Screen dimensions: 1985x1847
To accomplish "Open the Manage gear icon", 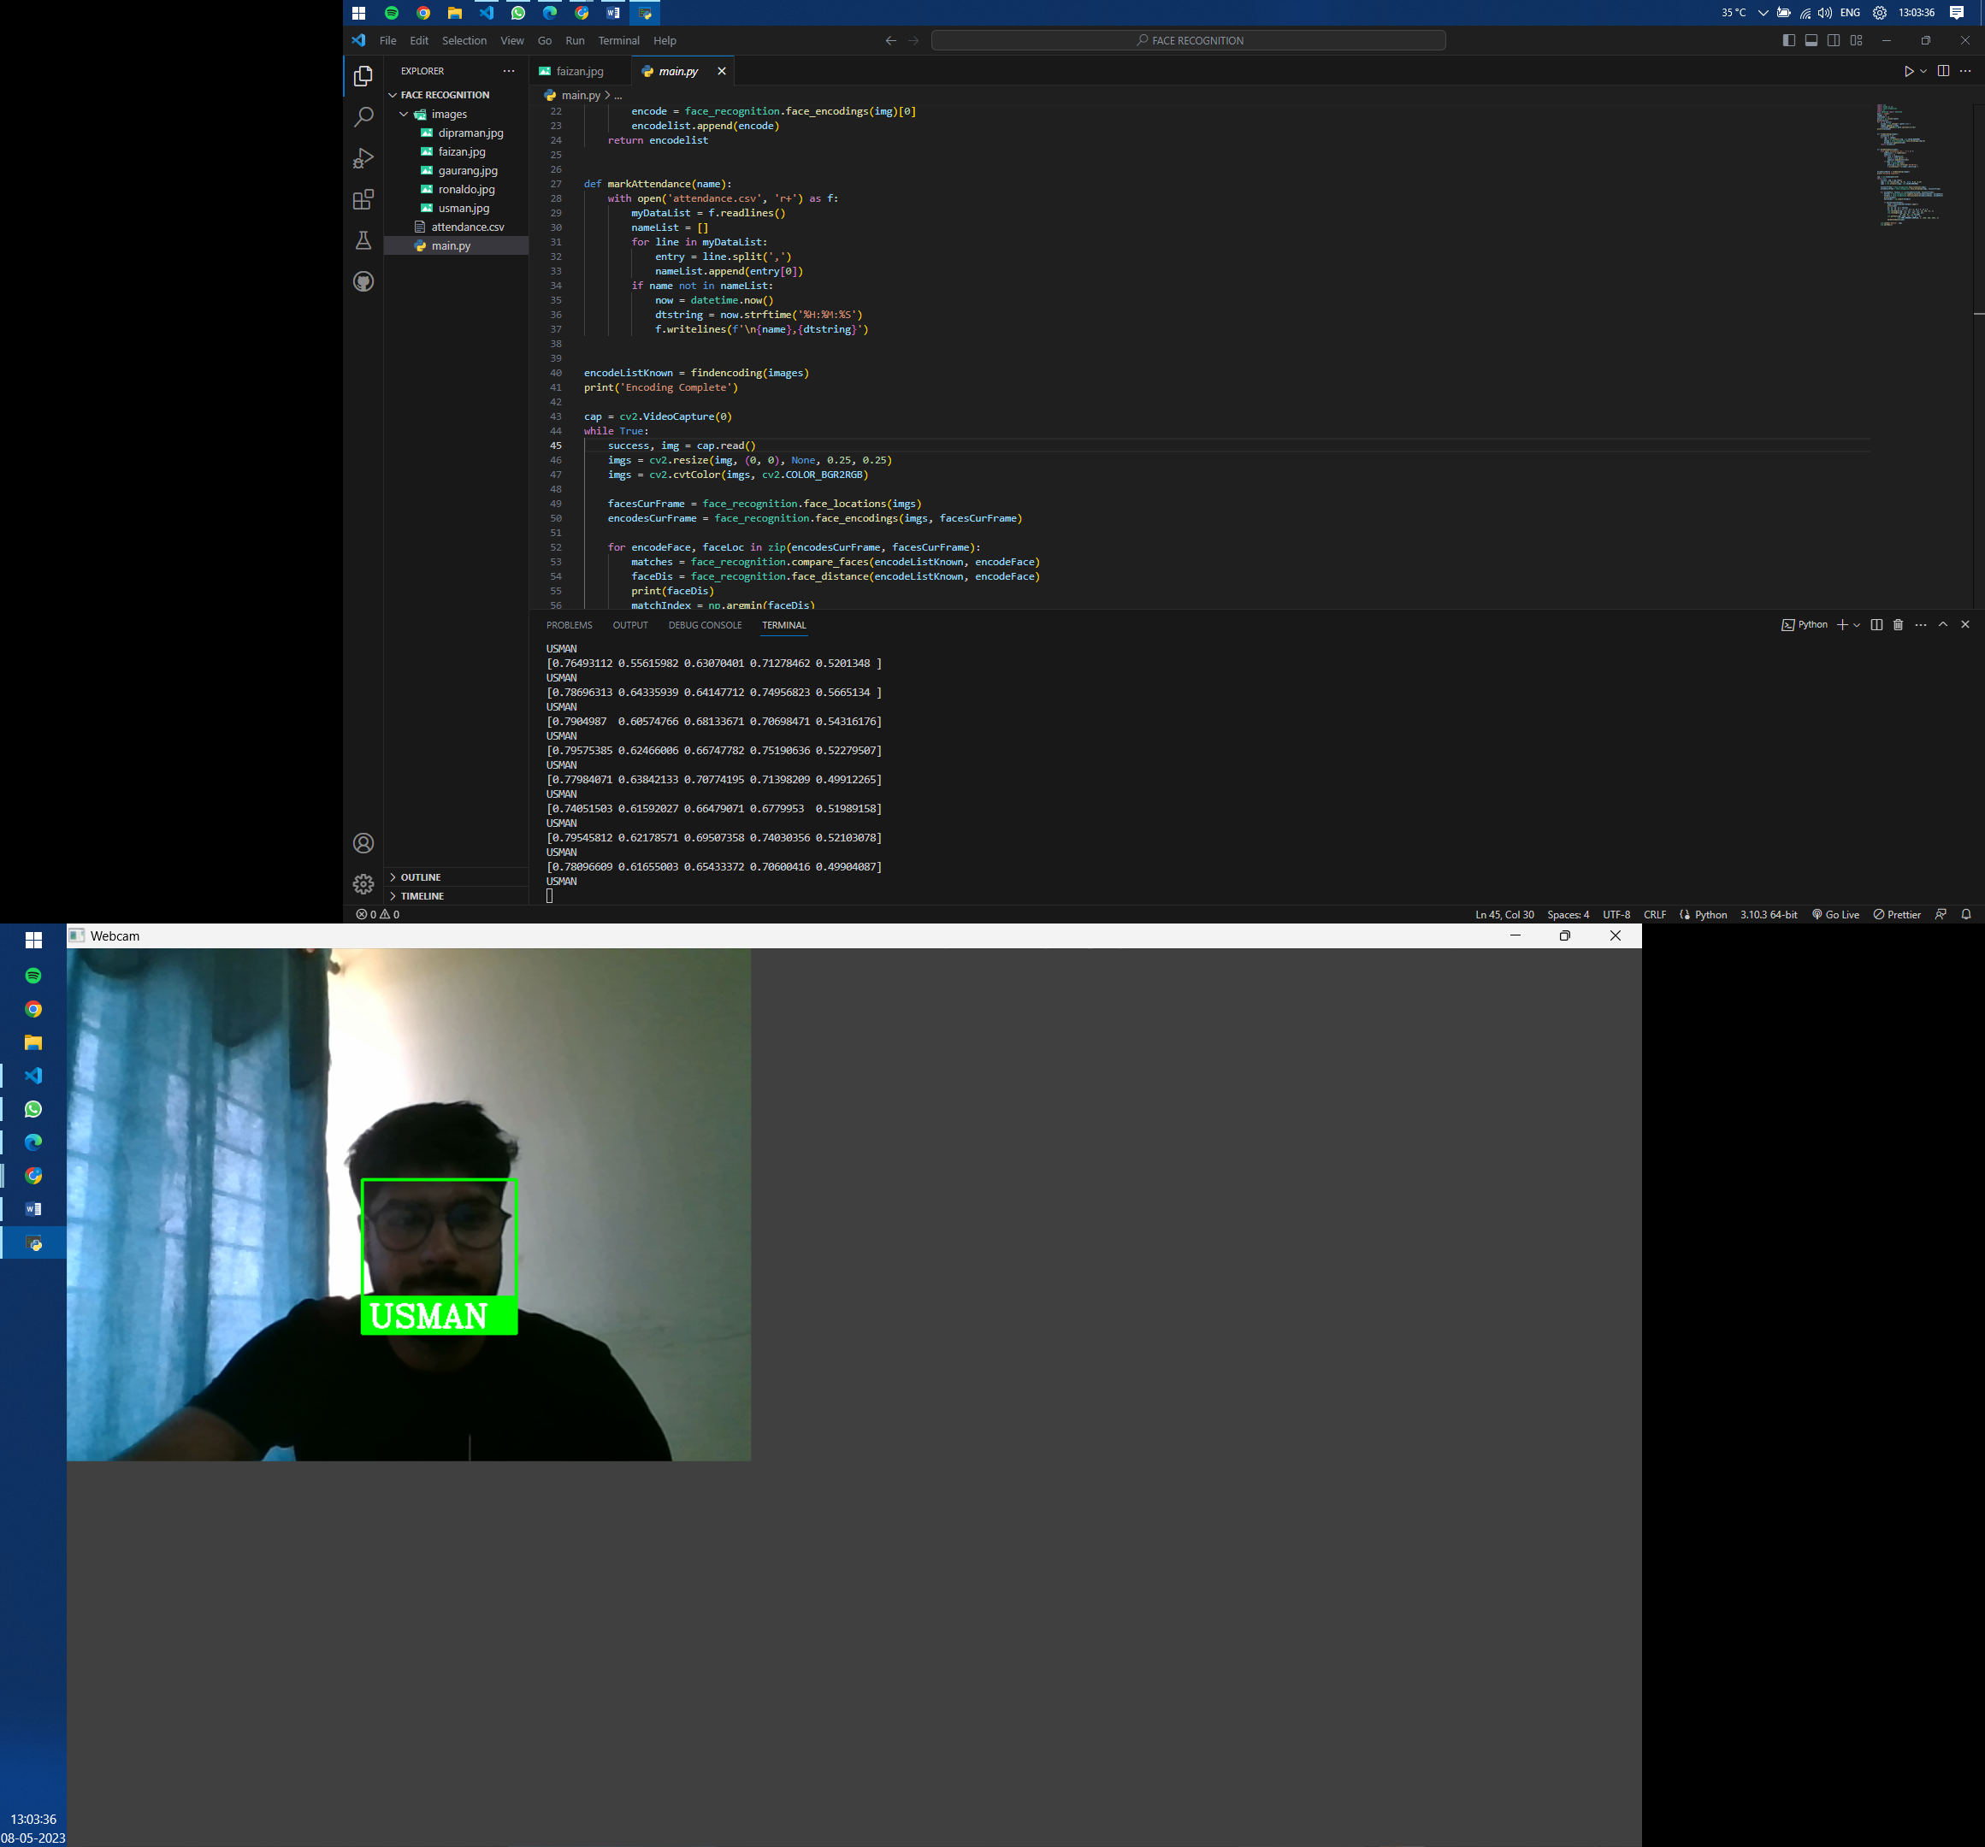I will [363, 883].
